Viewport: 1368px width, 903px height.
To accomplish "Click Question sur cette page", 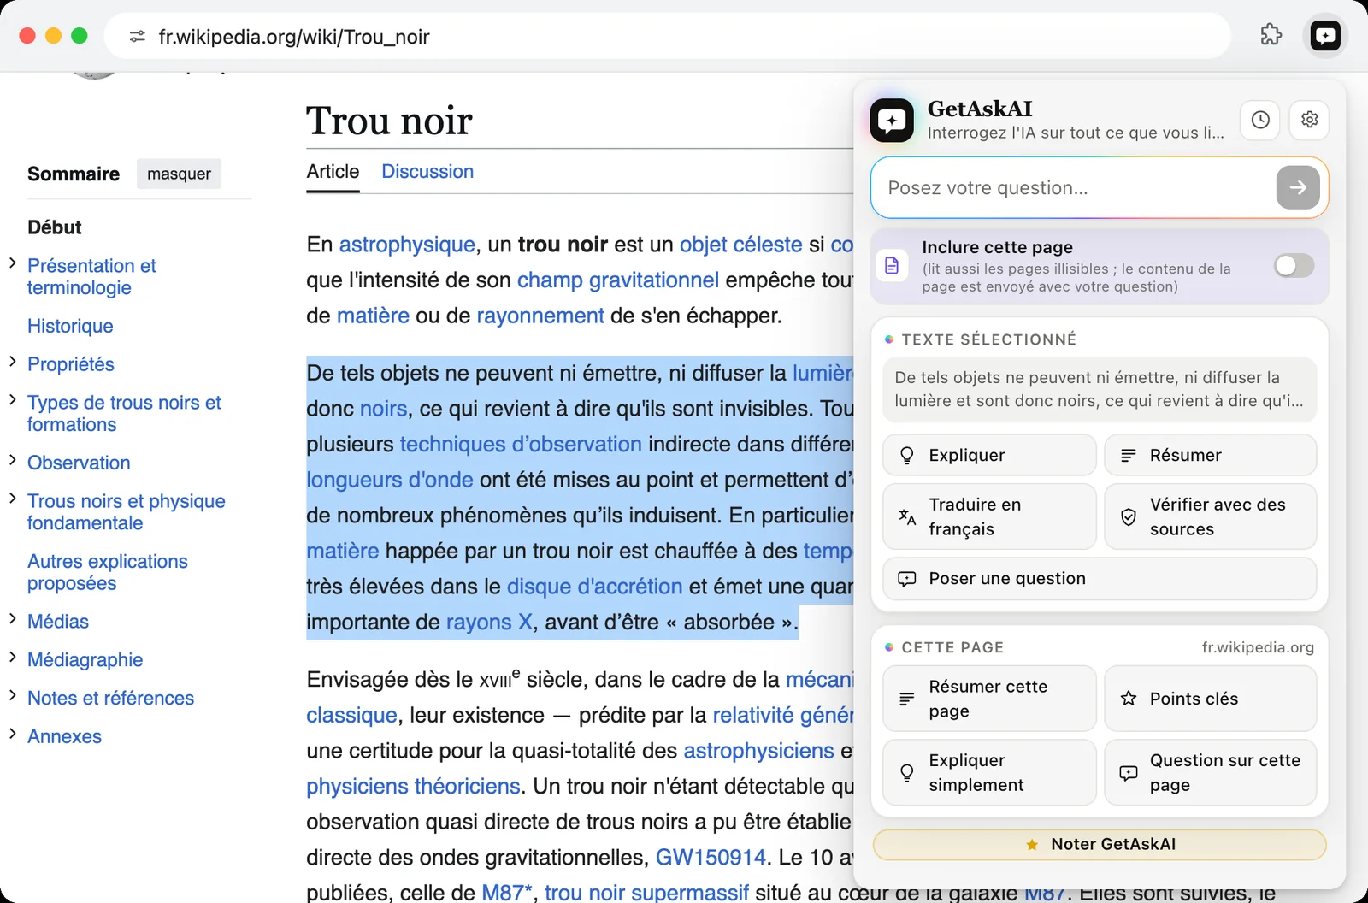I will tap(1210, 772).
